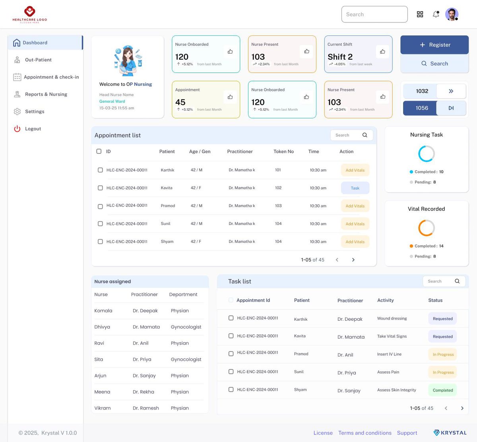This screenshot has width=477, height=442.
Task: Click Add Vitals for Pramod
Action: pos(355,206)
